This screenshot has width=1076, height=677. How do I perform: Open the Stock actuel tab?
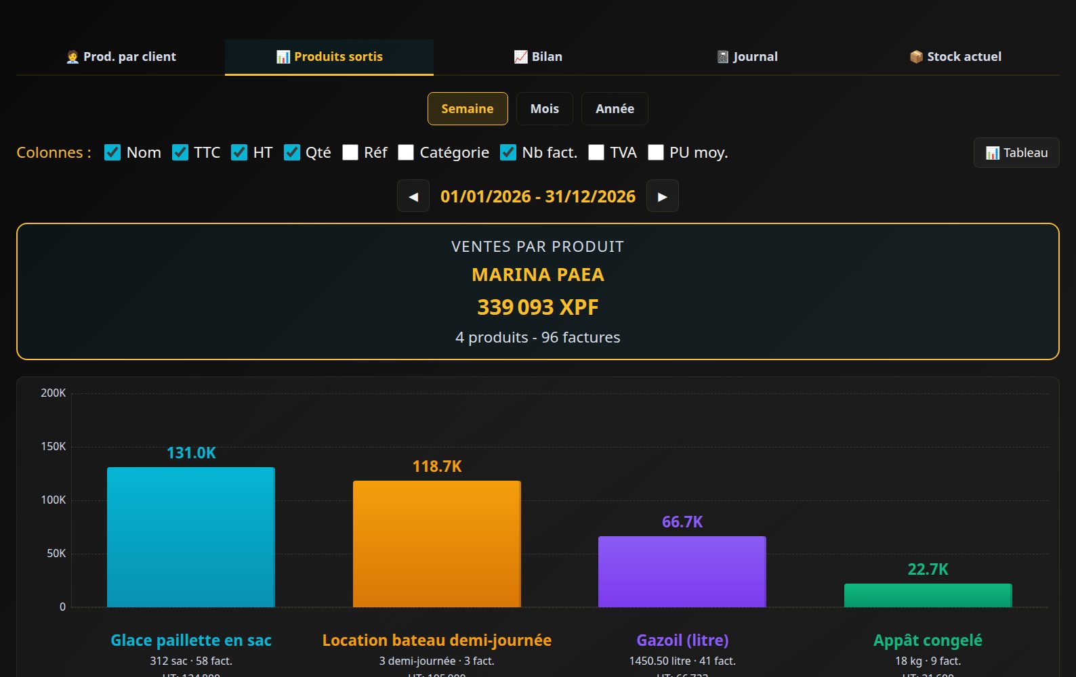point(955,57)
